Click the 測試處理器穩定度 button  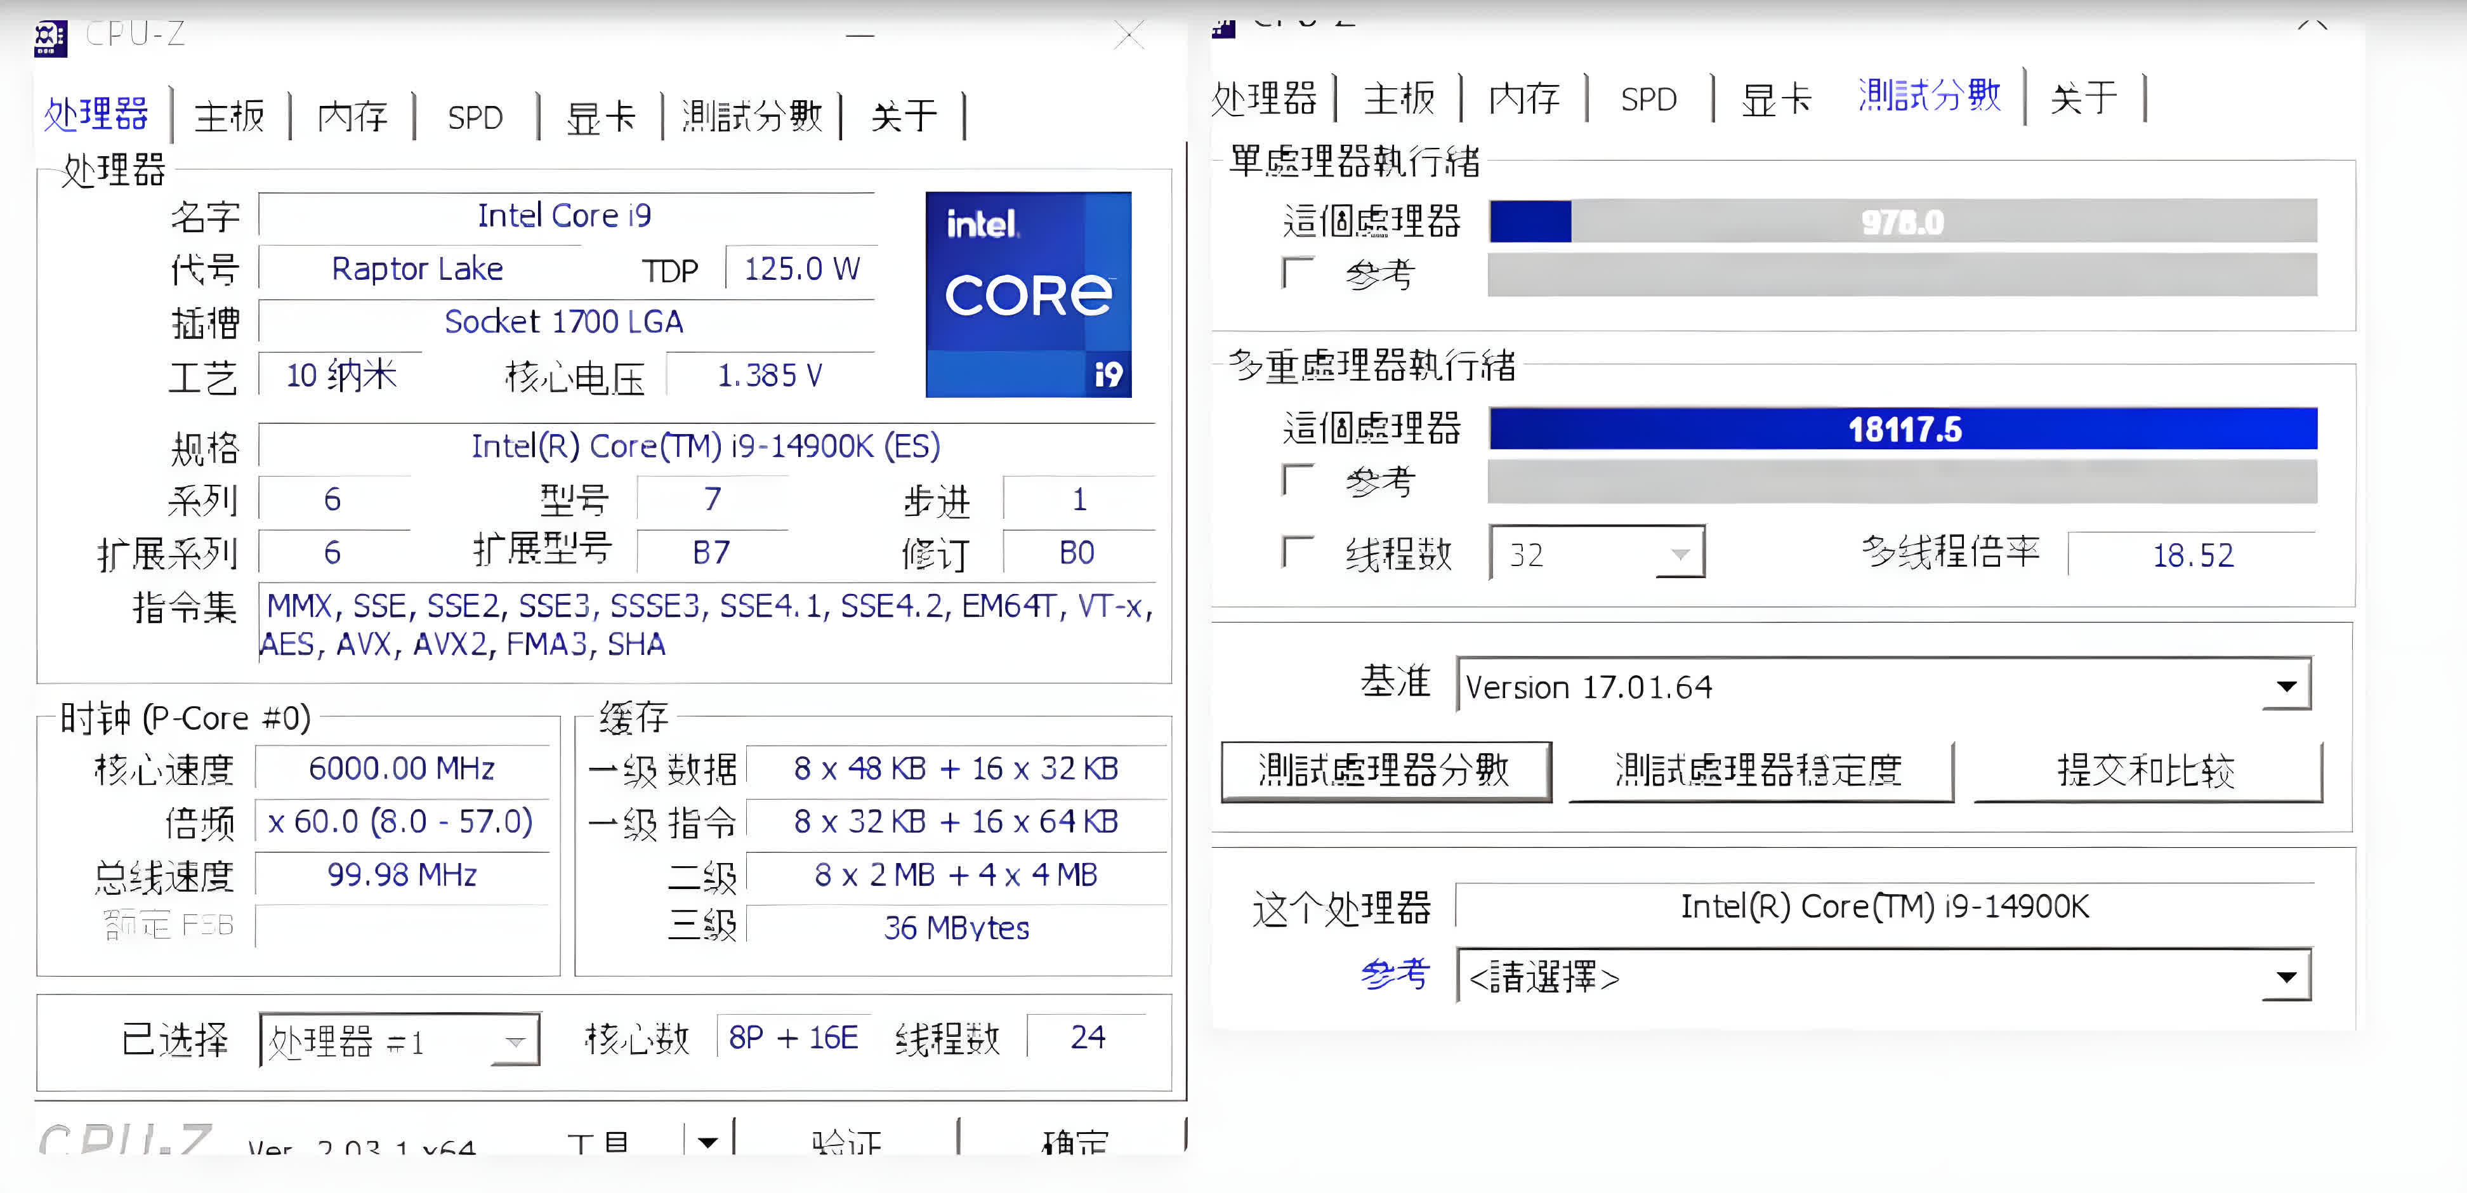coord(1760,770)
